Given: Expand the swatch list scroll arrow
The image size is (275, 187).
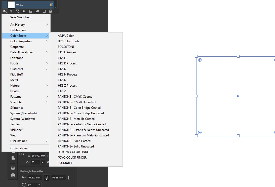Looking at the screenshot, I should (56, 7).
